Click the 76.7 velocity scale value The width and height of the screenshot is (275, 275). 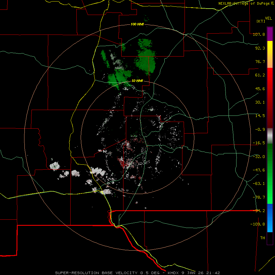point(260,61)
